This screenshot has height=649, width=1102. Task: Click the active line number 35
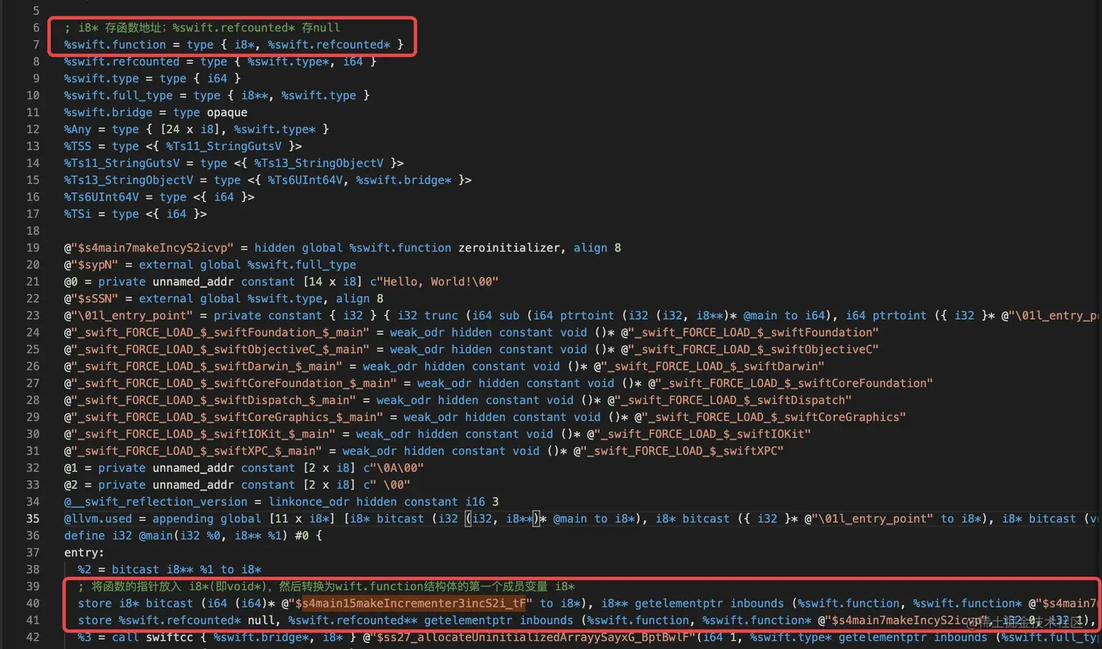point(33,518)
